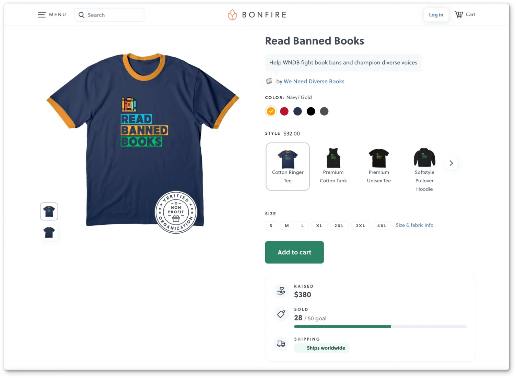Click the shipping truck icon

pyautogui.click(x=281, y=343)
